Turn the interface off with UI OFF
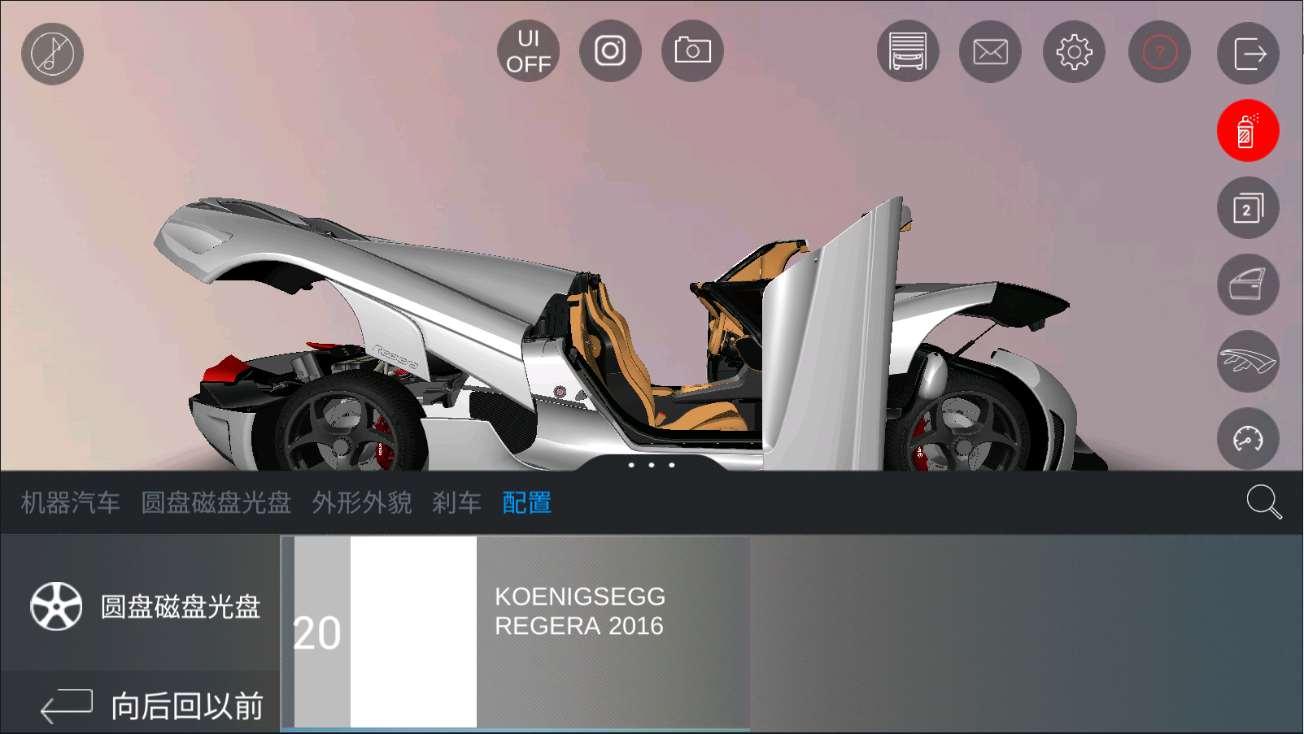Screen dimensions: 1304x734 point(529,51)
